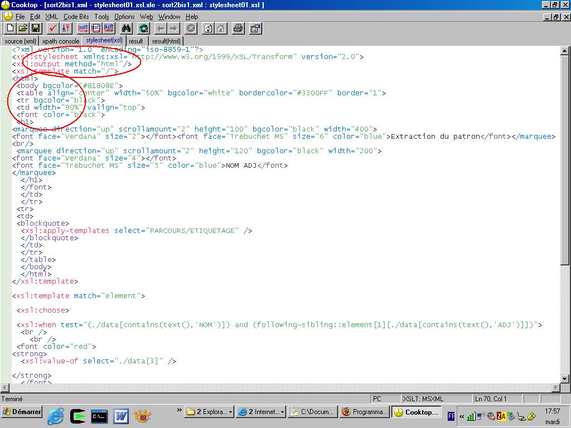Open the Window menu
571x428 pixels.
coord(169,17)
